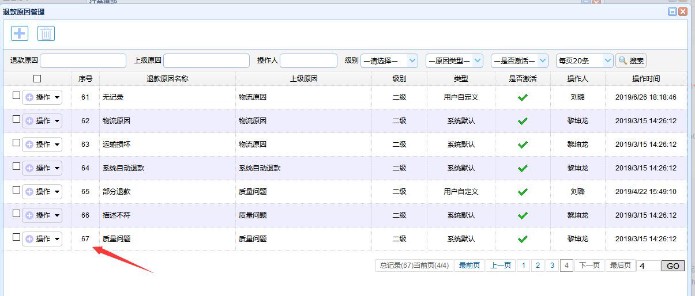
Task: Click the 退款原因 input field
Action: point(83,60)
